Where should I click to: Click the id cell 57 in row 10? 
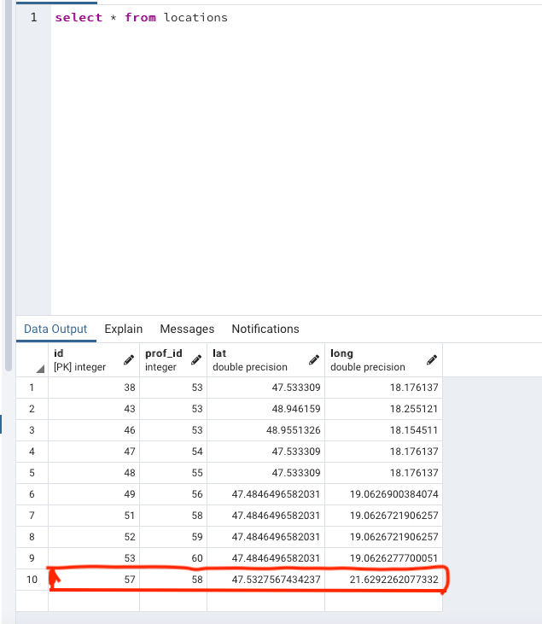tap(94, 580)
